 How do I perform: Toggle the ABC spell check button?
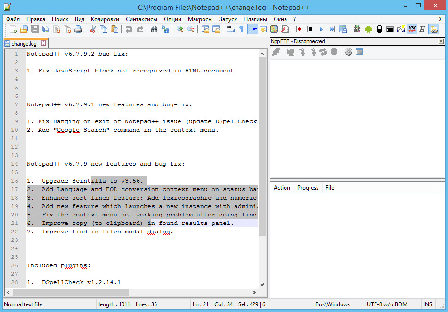pyautogui.click(x=412, y=29)
